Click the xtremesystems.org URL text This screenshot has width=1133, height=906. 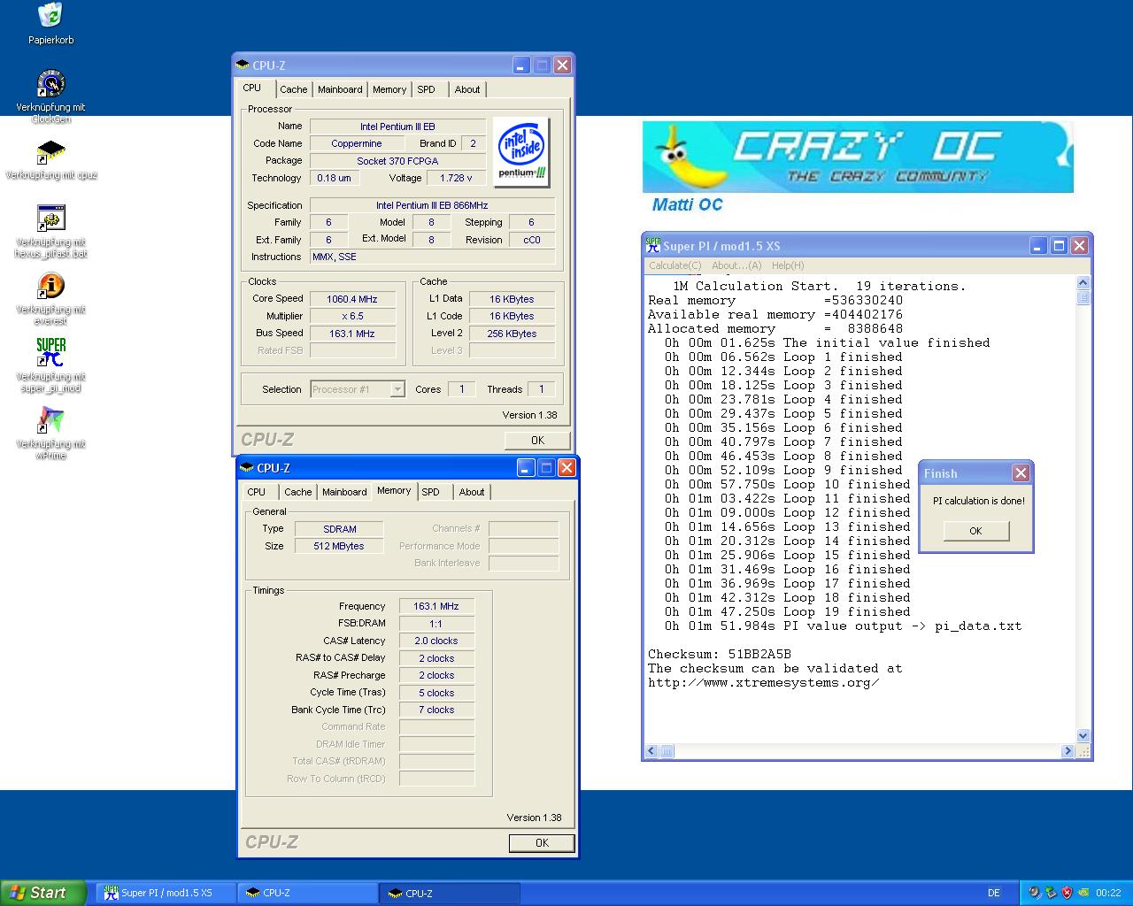click(764, 682)
